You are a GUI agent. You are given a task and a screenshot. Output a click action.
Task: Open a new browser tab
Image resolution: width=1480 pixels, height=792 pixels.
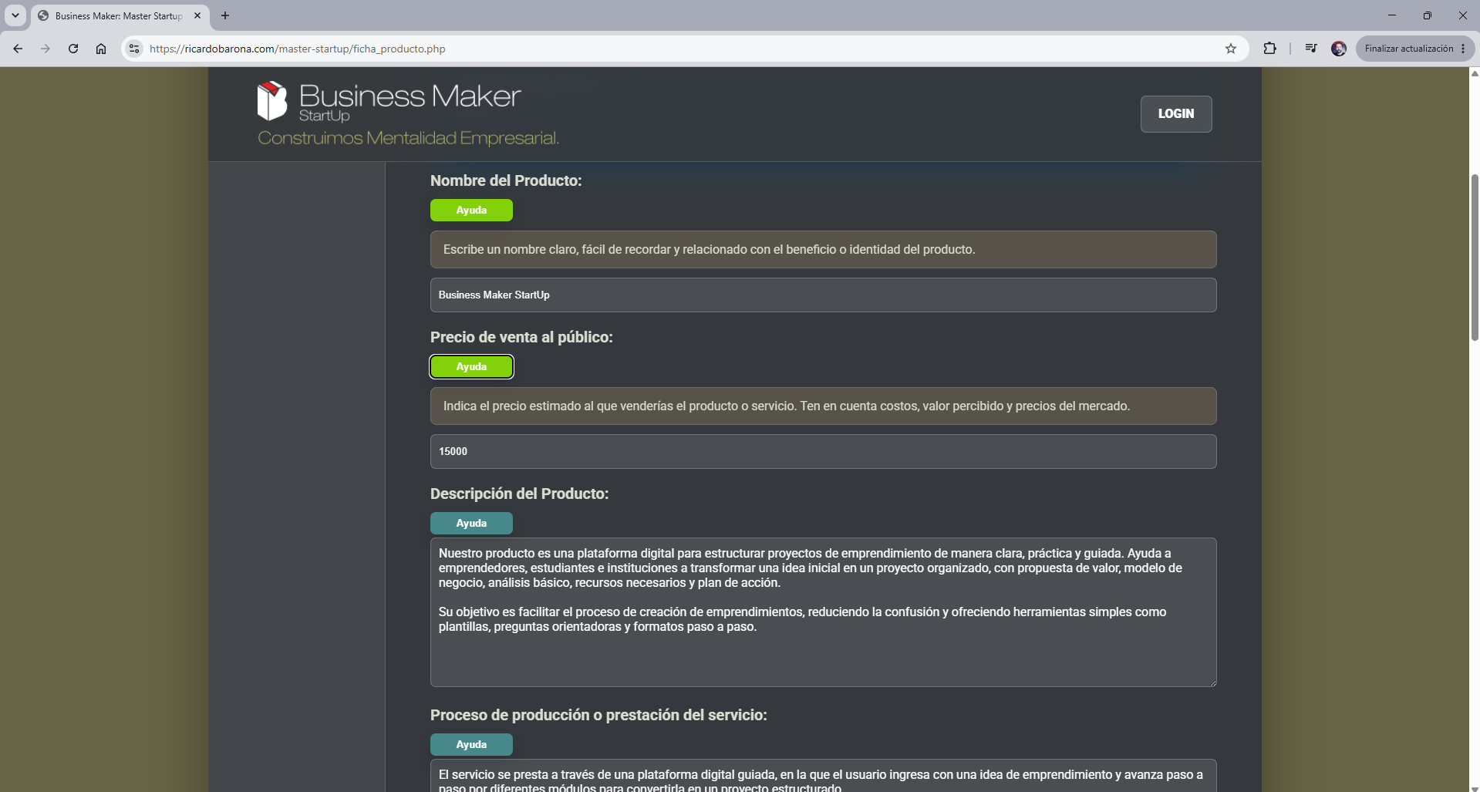click(225, 15)
